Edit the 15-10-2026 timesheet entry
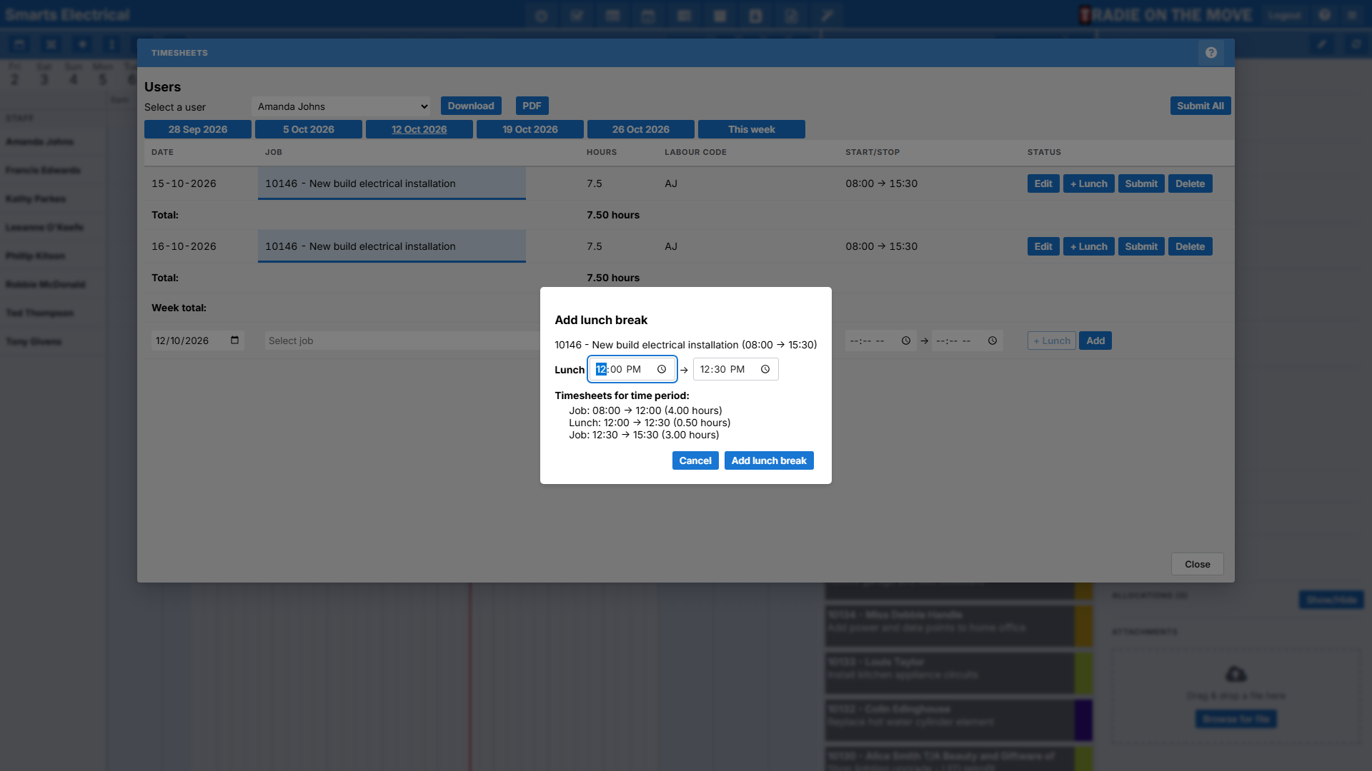This screenshot has height=771, width=1372. [x=1043, y=183]
